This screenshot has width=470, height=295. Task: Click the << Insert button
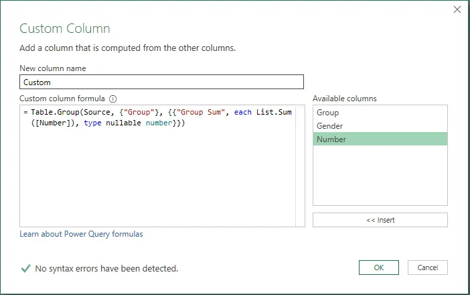pyautogui.click(x=380, y=220)
